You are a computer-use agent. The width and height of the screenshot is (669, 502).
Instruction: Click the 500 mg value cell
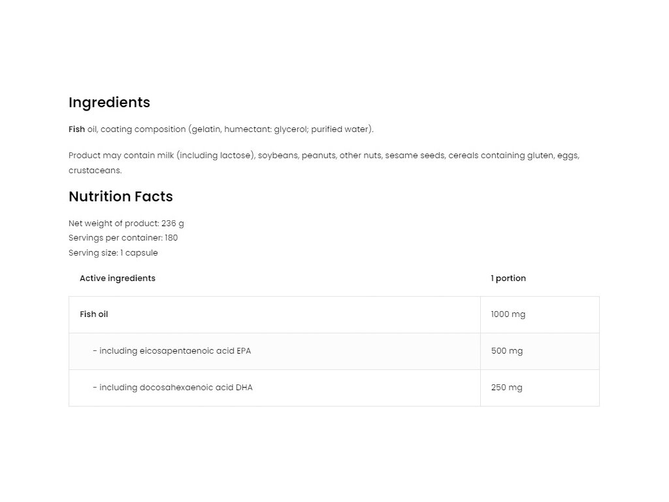pyautogui.click(x=540, y=351)
